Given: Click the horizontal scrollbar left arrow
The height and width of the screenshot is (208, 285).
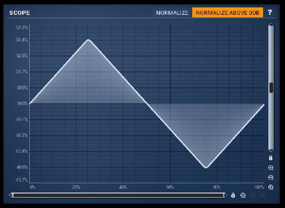Looking at the screenshot, I should (x=10, y=195).
